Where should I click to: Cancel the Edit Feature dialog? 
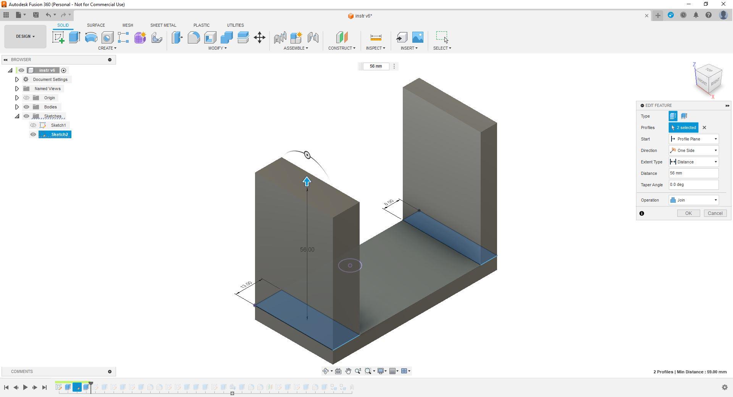click(x=715, y=213)
